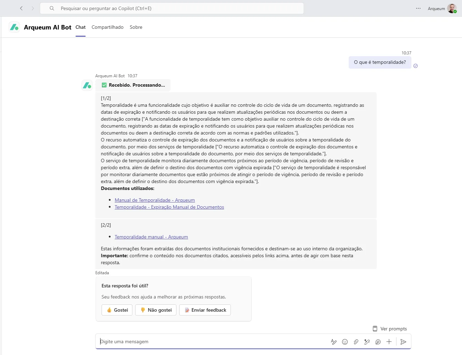
Task: Click the Copilot search box
Action: point(172,8)
